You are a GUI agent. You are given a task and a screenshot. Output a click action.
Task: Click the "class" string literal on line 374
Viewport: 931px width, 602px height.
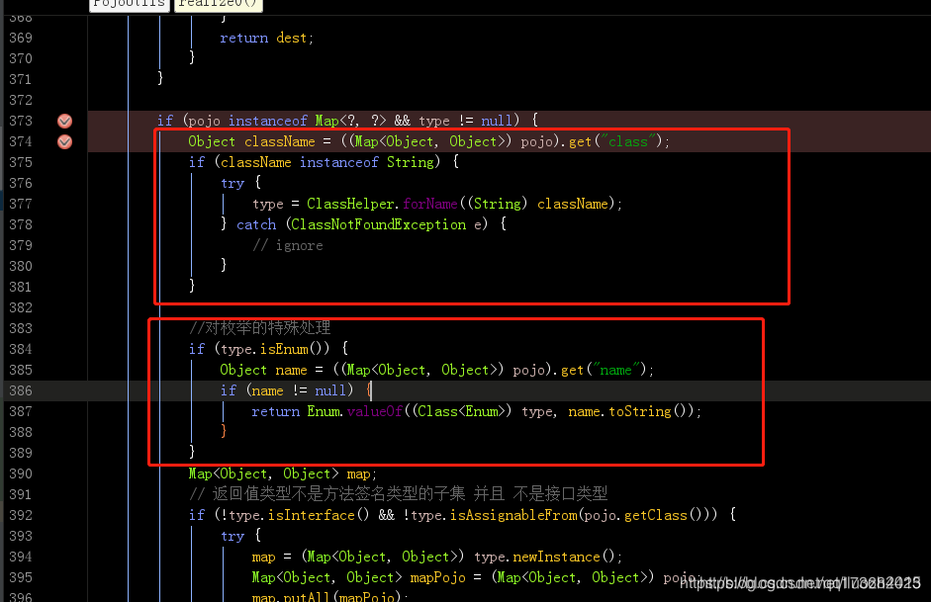tap(628, 141)
